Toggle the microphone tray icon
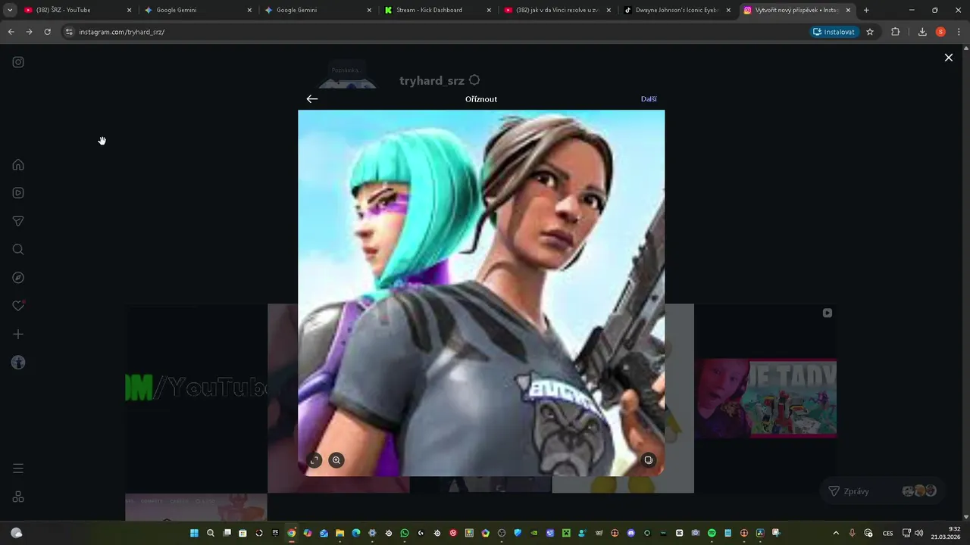This screenshot has width=970, height=545. 853,533
